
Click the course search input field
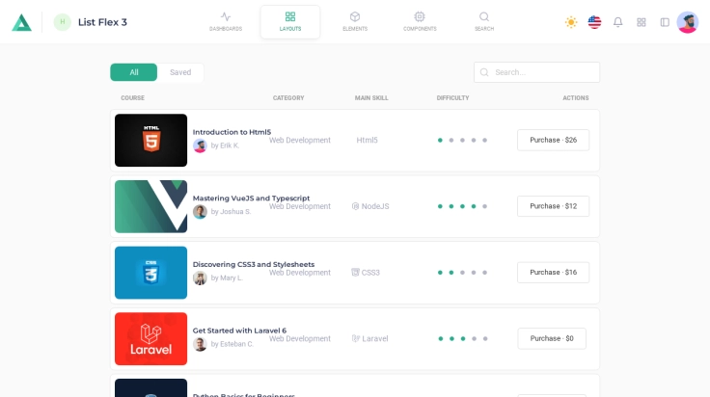coord(543,72)
